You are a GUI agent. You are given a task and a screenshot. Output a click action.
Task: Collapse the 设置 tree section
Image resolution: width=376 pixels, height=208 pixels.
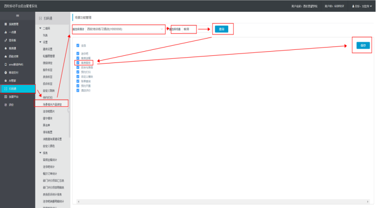point(40,42)
